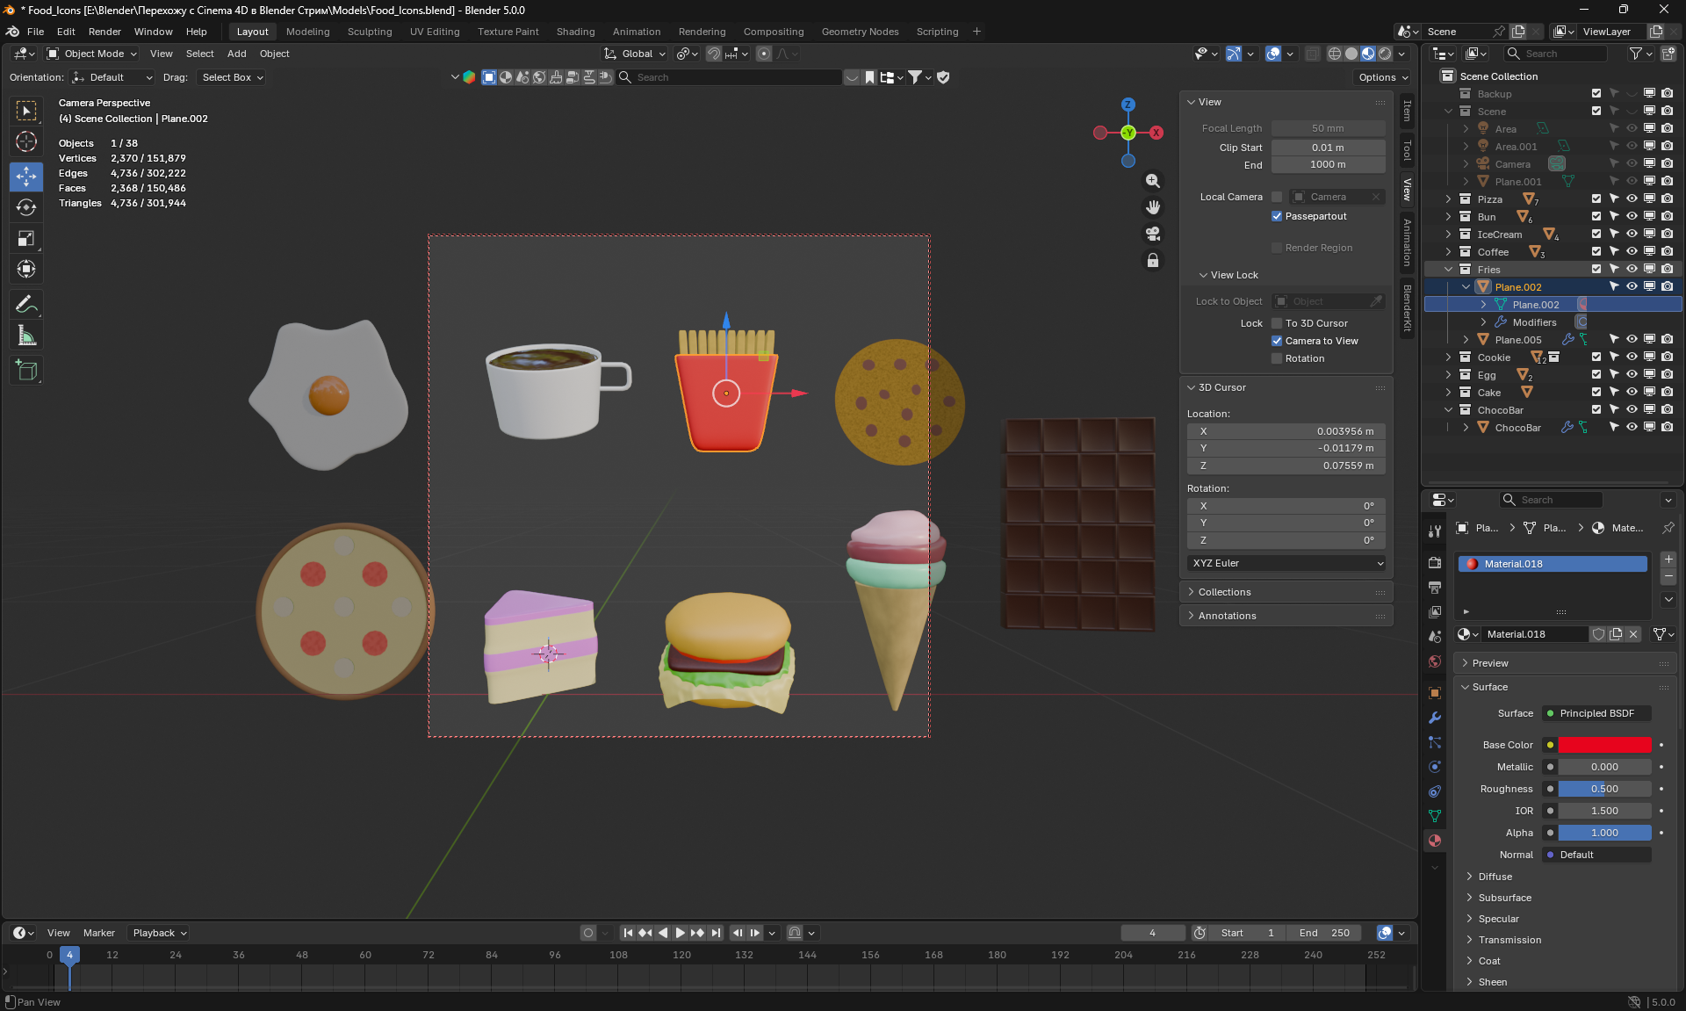Select the Rotate tool in toolbar
Image resolution: width=1686 pixels, height=1011 pixels.
[x=26, y=207]
